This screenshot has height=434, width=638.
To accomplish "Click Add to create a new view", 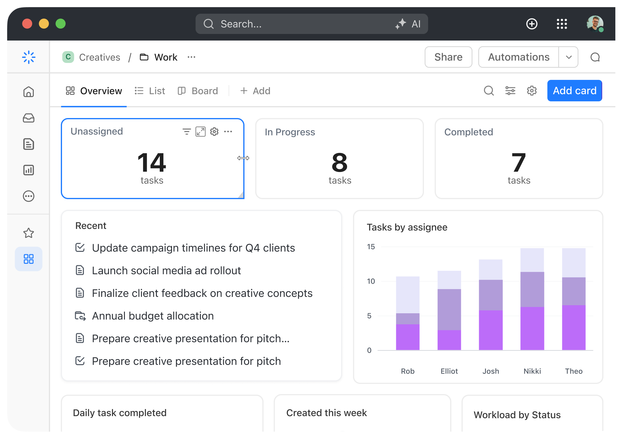I will pyautogui.click(x=255, y=91).
